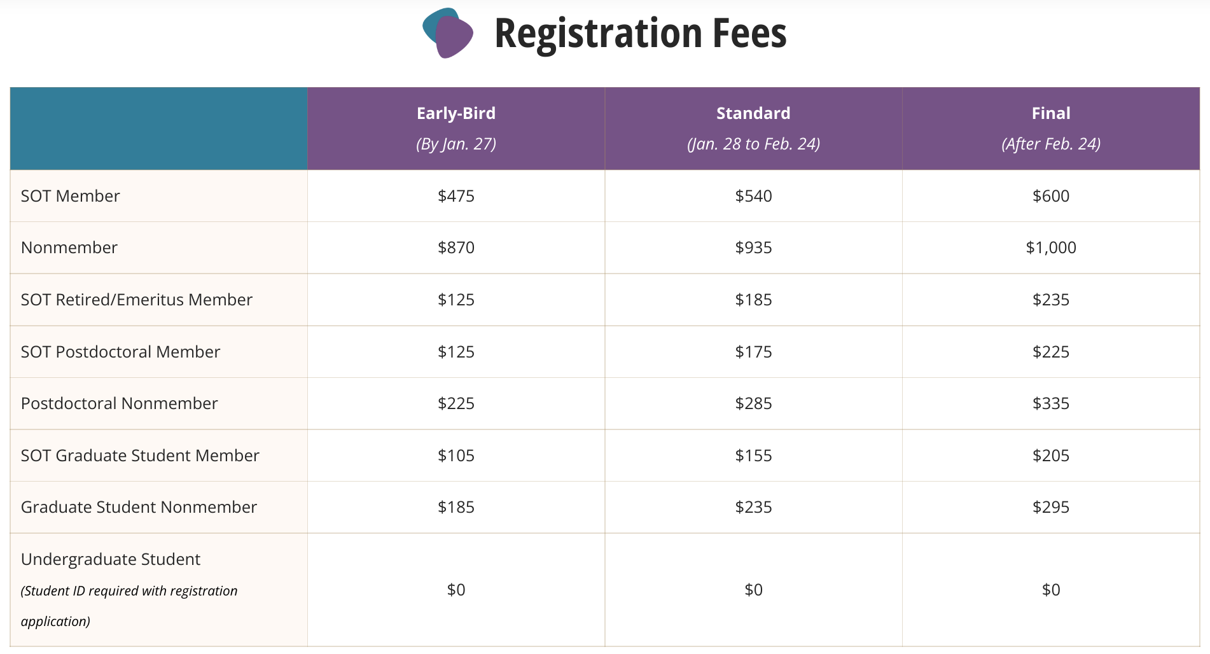Click the blank teal header cell
The width and height of the screenshot is (1210, 654).
tap(159, 129)
